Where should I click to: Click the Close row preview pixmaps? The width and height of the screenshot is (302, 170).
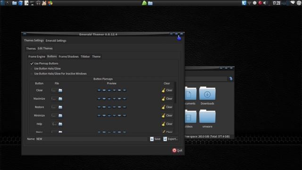click(x=112, y=90)
